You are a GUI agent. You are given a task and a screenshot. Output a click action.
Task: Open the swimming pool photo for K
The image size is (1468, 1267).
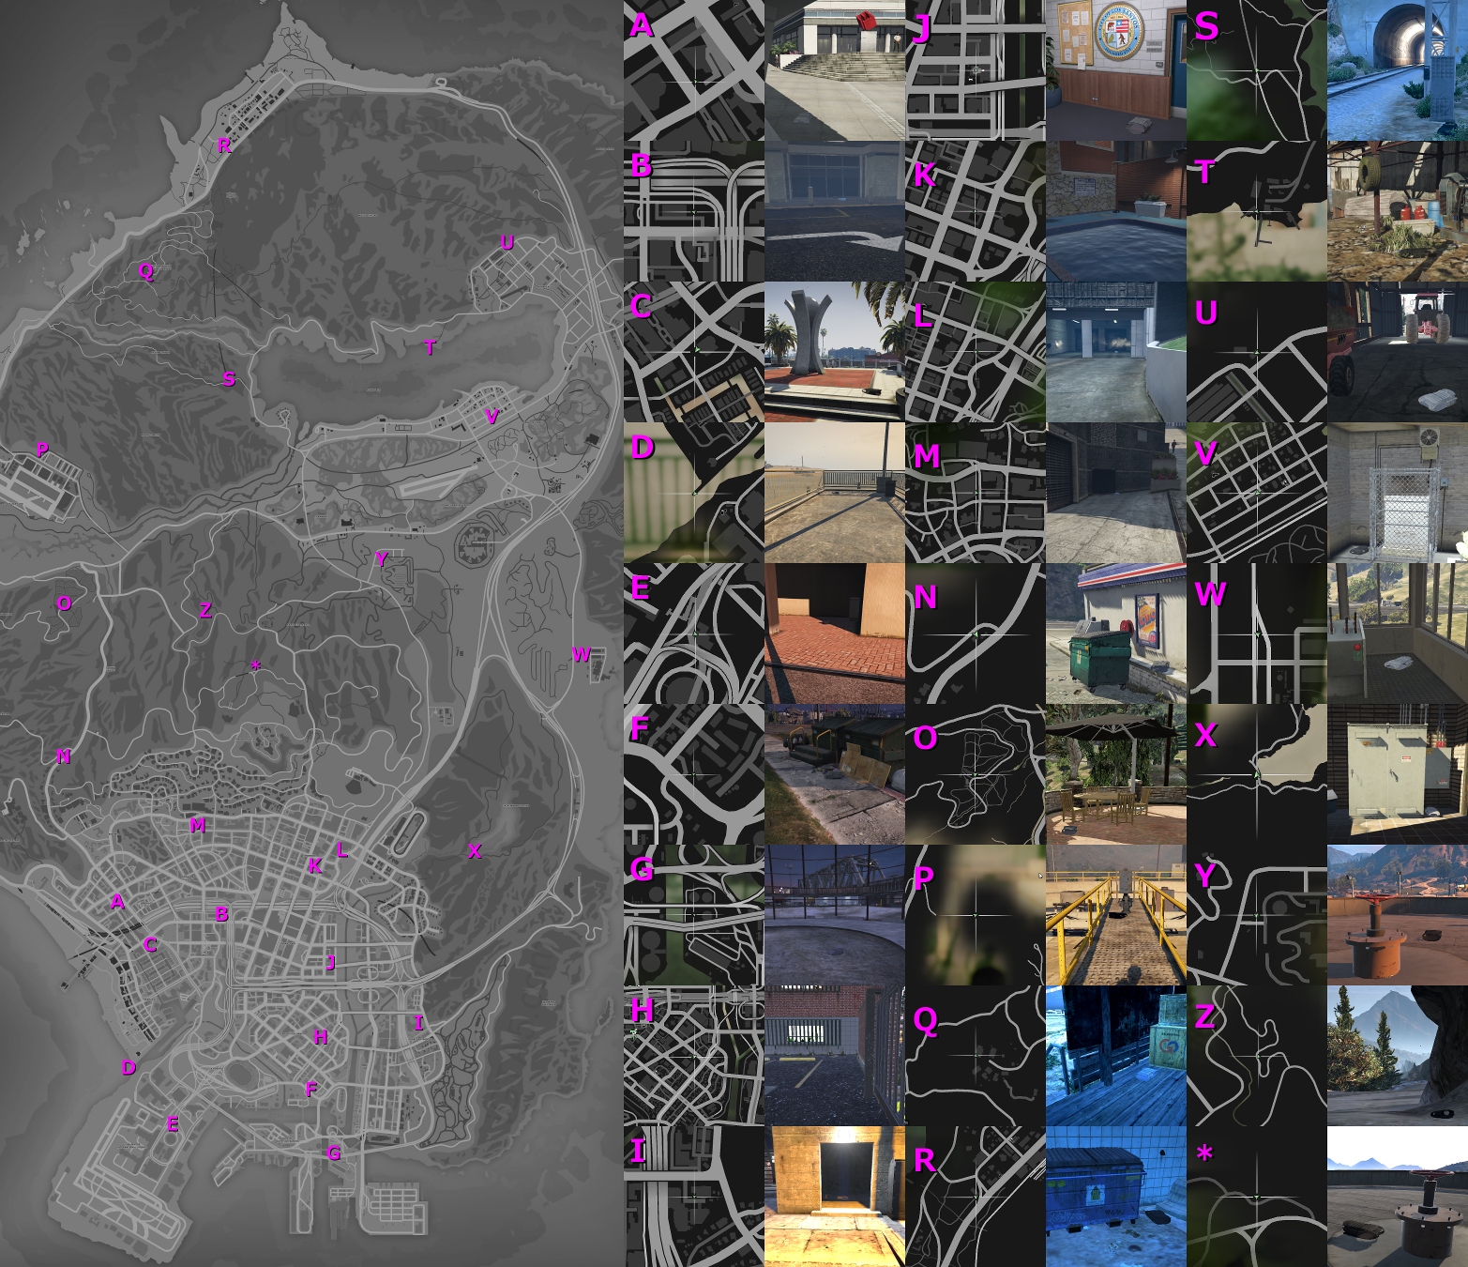[x=1115, y=211]
